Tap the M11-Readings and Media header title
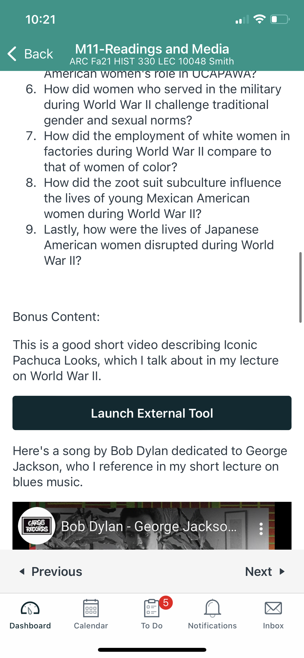The image size is (304, 658). coord(152,49)
